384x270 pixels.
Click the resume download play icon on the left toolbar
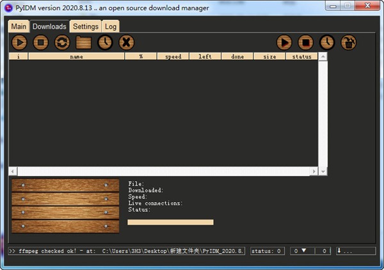click(20, 43)
